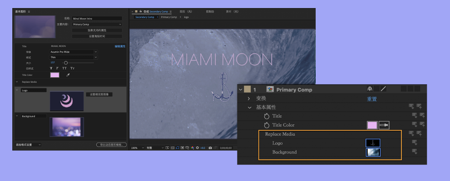Click eyedropper beside Title Color in timeline
This screenshot has width=450, height=181.
(384, 125)
